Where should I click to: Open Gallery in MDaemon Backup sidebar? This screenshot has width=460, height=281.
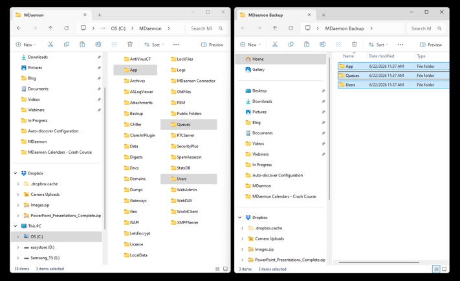coord(255,70)
